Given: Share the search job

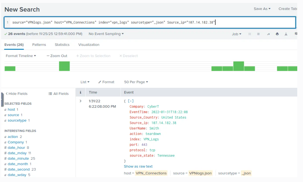Looking at the screenshot, I should point(269,34).
